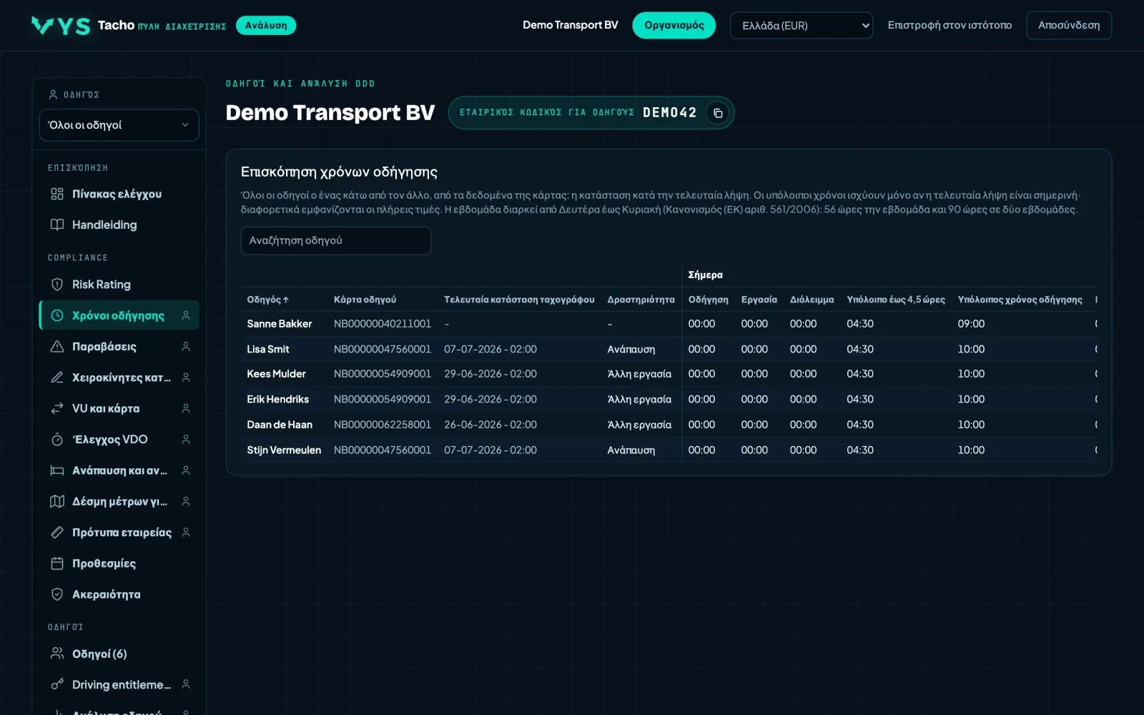Open the Ανάπαυση bed icon

point(57,470)
